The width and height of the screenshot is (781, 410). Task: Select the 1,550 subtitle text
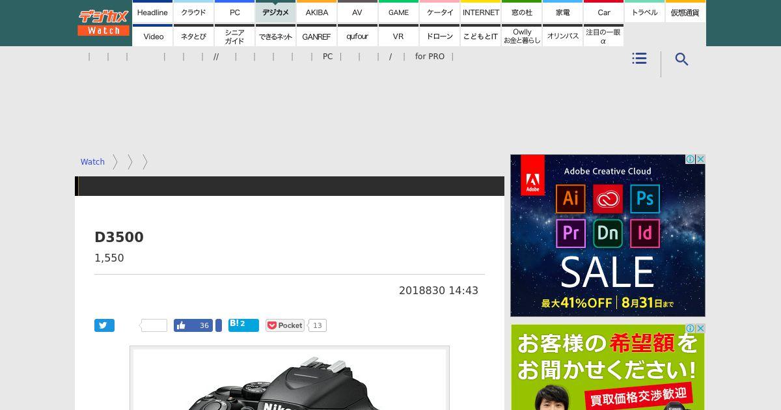pyautogui.click(x=109, y=258)
